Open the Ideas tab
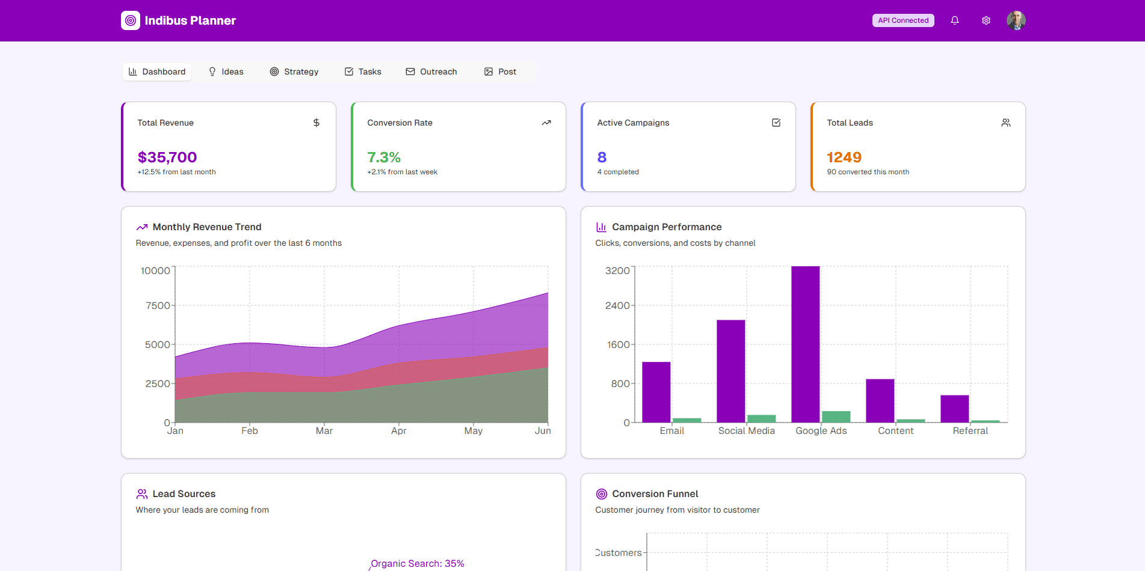The width and height of the screenshot is (1145, 571). click(226, 72)
